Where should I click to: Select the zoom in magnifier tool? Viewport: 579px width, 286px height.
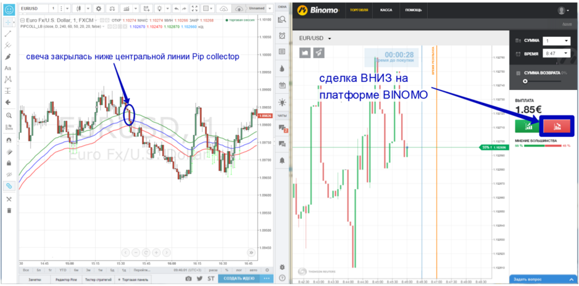pyautogui.click(x=8, y=115)
